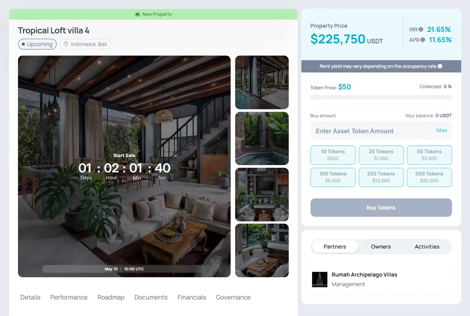Screen dimensions: 470x316
Task: Click the New Property sunrise icon
Action: pos(137,14)
